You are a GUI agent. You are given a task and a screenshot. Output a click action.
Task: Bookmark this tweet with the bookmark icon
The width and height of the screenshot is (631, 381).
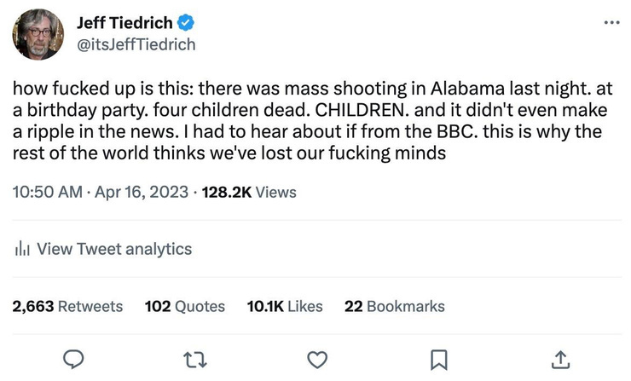click(438, 360)
